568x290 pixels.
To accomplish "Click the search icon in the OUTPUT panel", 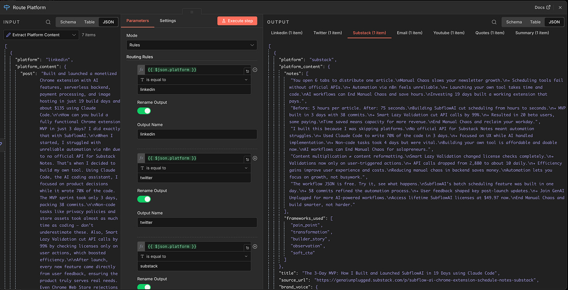I will [x=494, y=22].
